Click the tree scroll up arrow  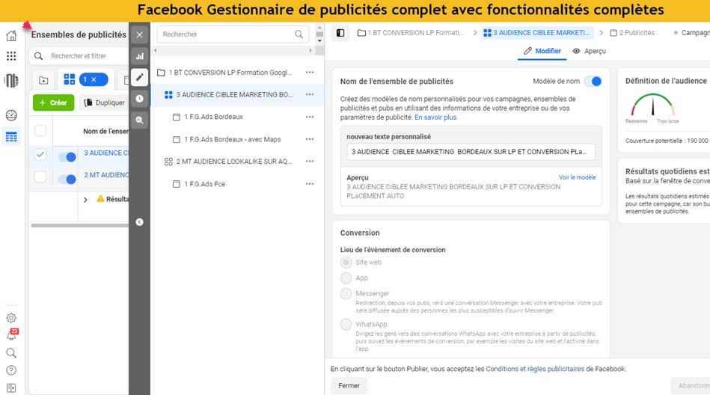319,28
